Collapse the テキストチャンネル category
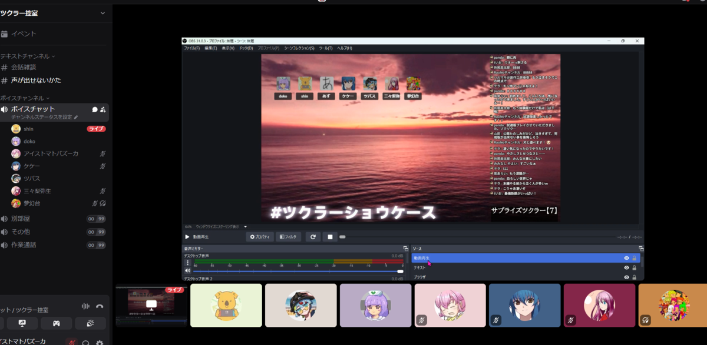 click(x=28, y=56)
